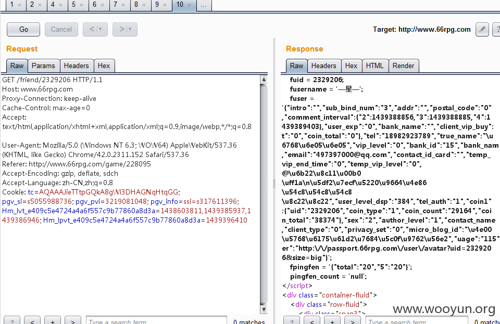The image size is (500, 324).
Task: Focus the response search term field
Action: click(x=417, y=321)
